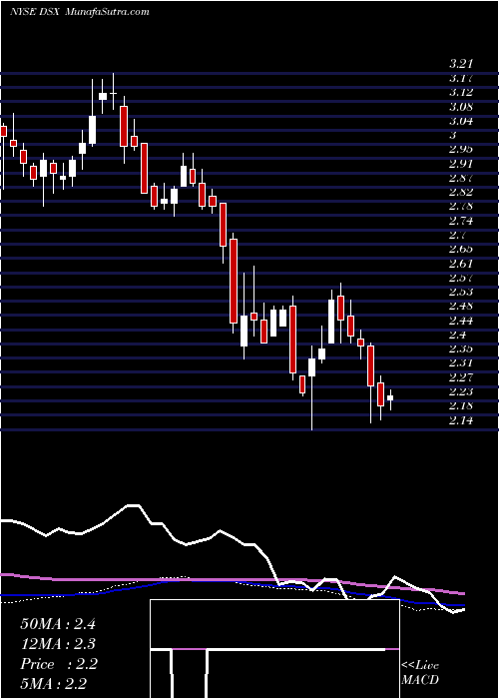Select the 2.82 price level label

tap(461, 192)
